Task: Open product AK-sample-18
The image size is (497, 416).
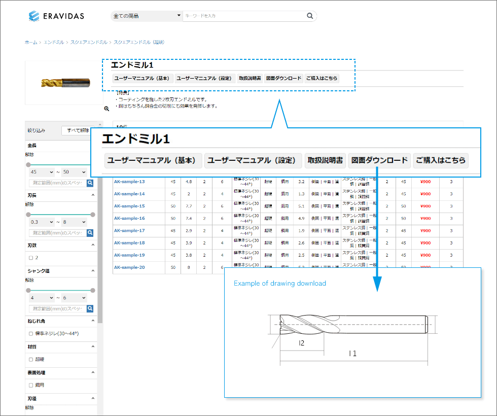Action: [x=129, y=243]
